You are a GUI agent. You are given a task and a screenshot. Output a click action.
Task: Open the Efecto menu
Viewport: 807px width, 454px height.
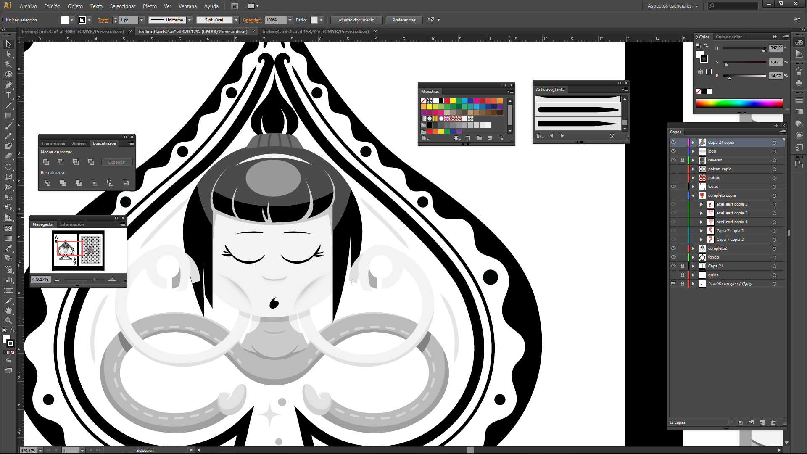[x=150, y=6]
